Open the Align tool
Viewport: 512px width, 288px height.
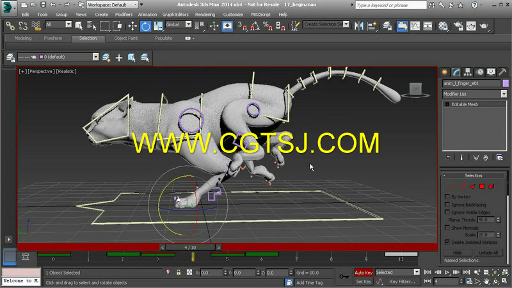pyautogui.click(x=372, y=26)
